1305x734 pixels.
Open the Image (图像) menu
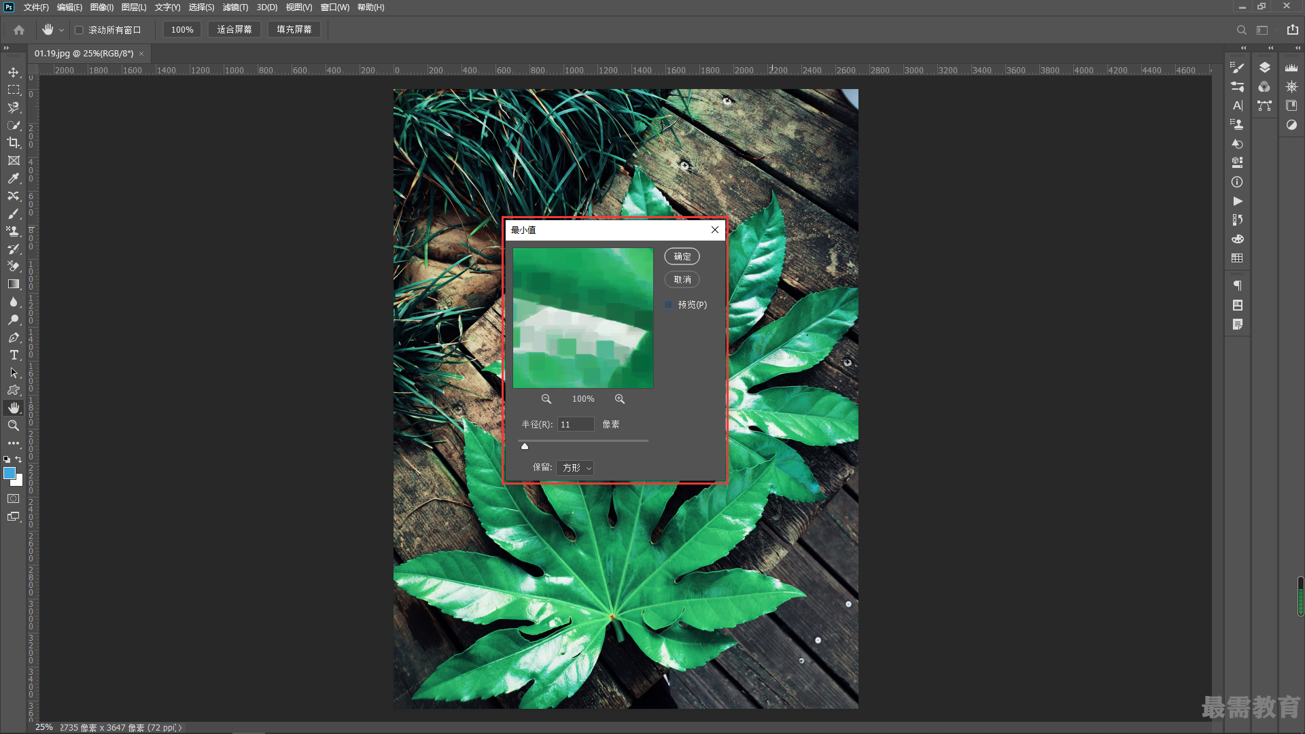coord(102,7)
